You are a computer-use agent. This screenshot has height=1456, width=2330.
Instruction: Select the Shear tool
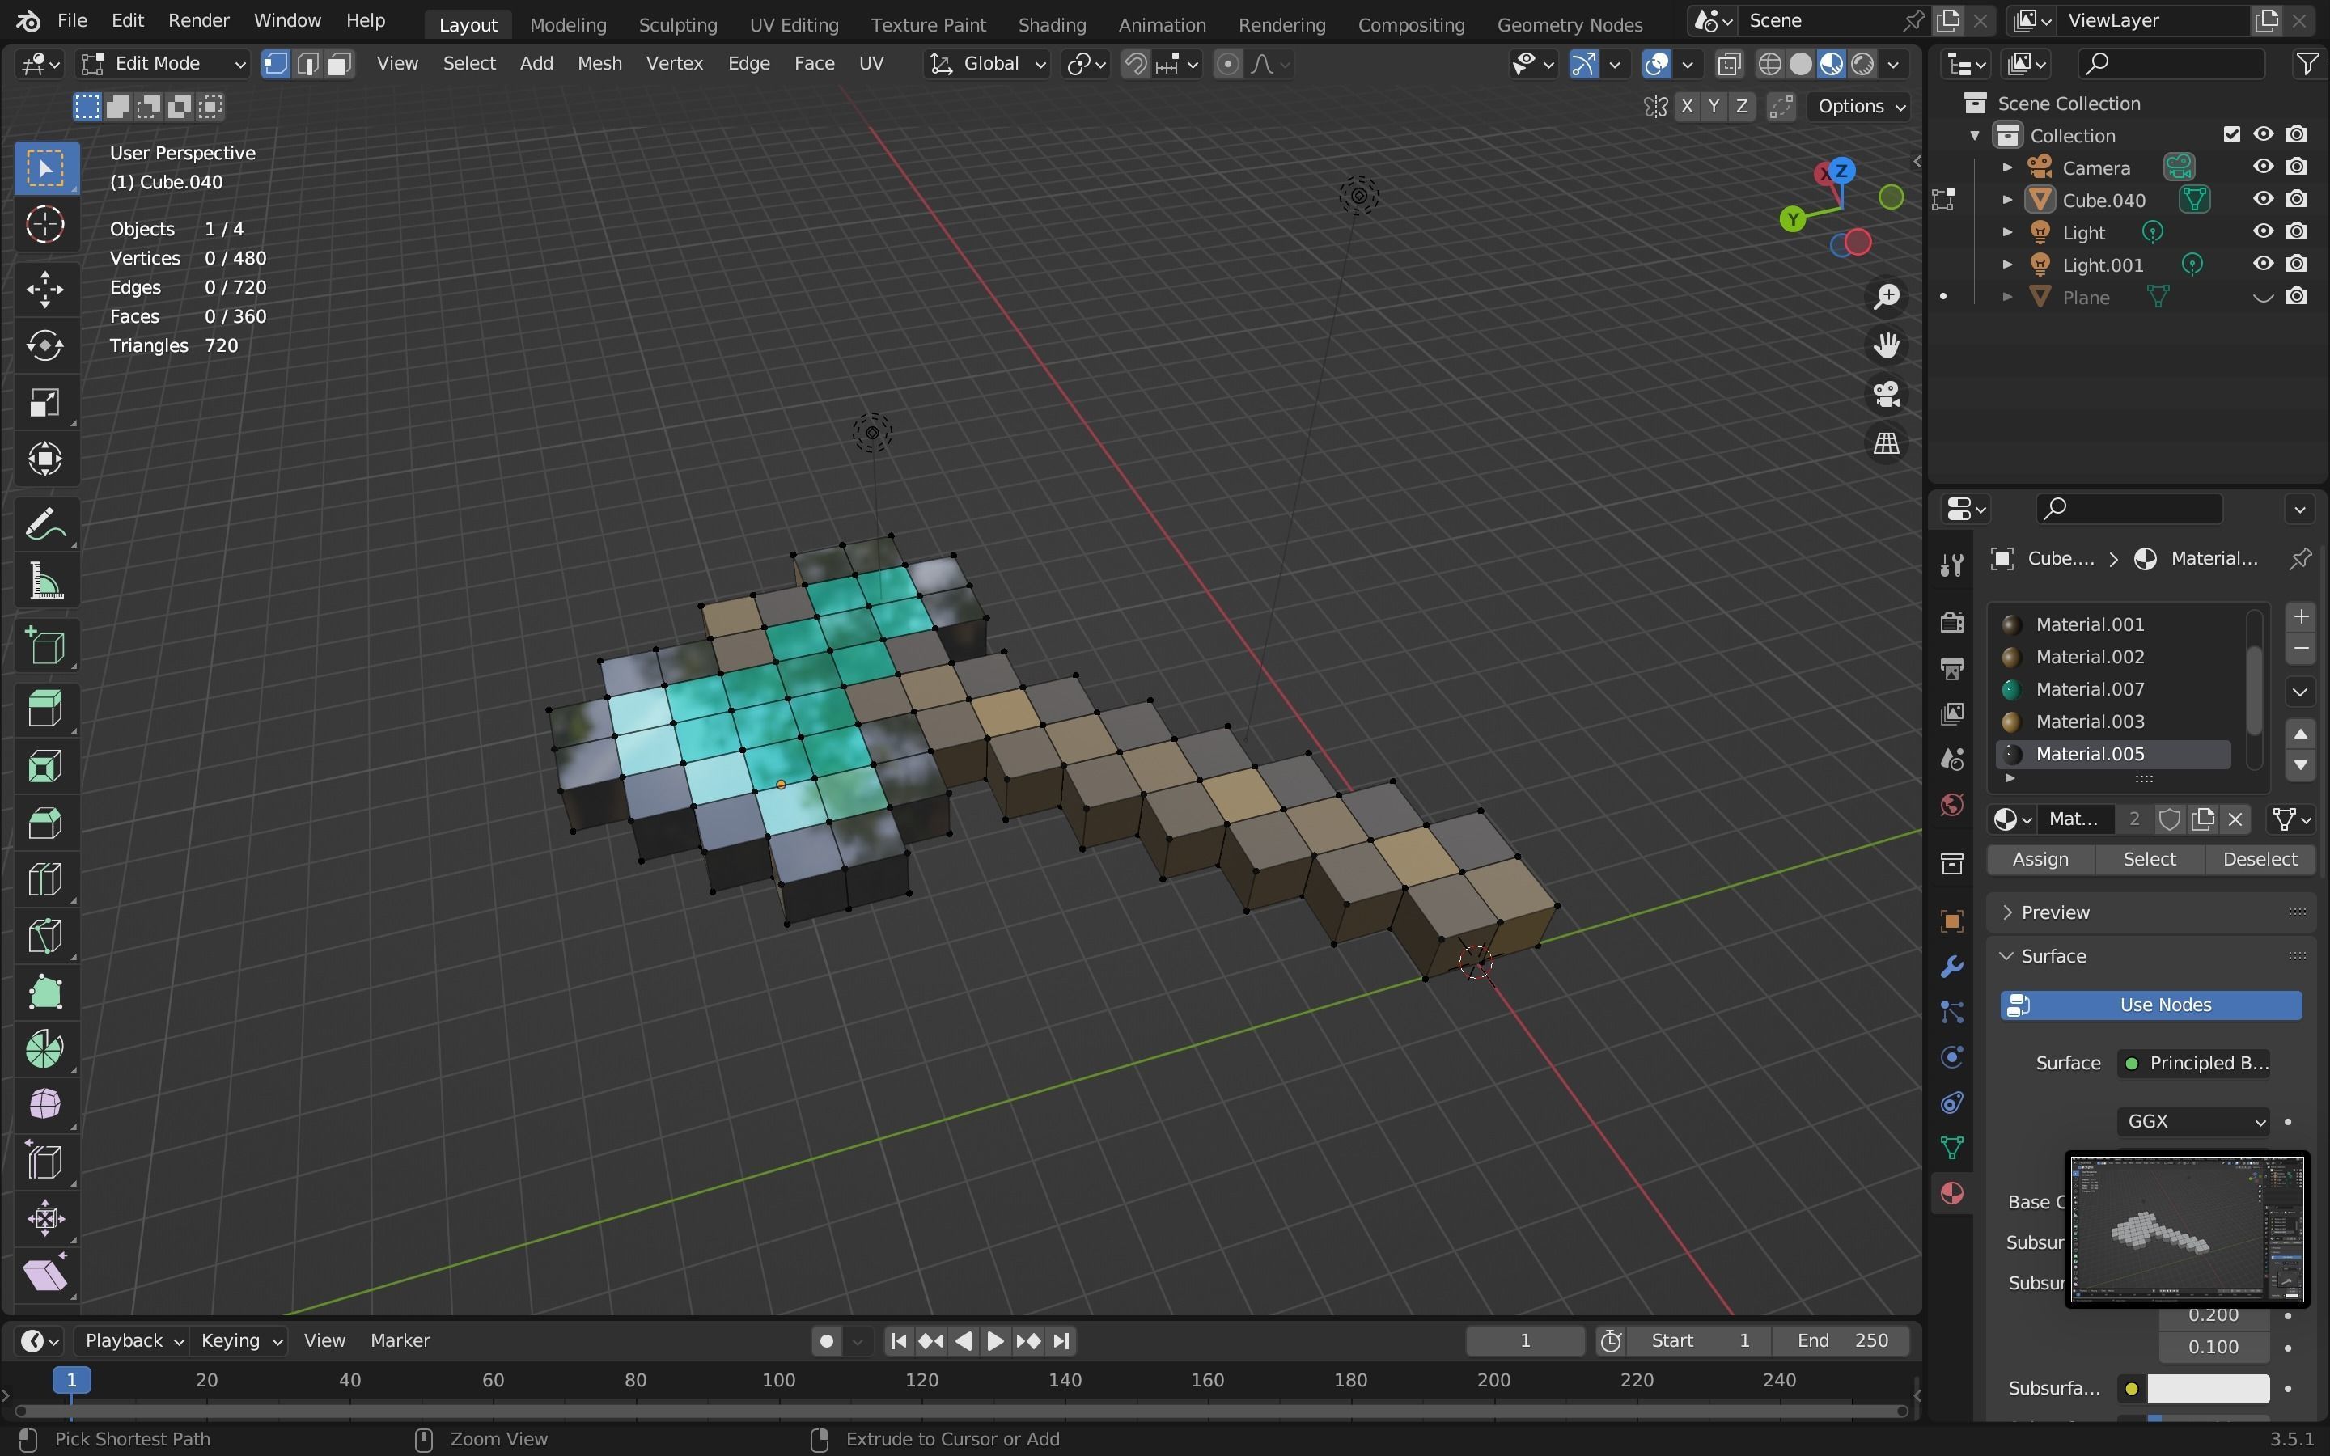[45, 1275]
